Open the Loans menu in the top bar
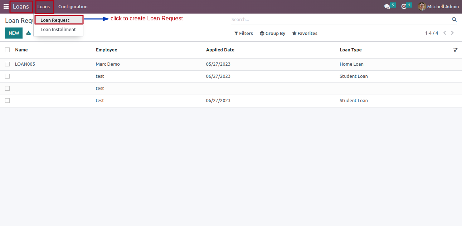This screenshot has width=462, height=226. pos(44,6)
